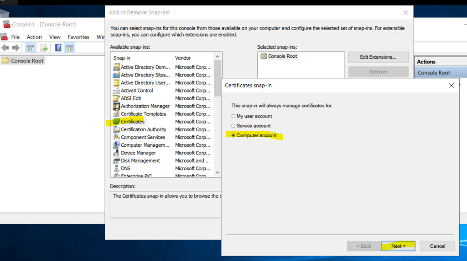Select the Disk Management snap-in icon

click(116, 161)
